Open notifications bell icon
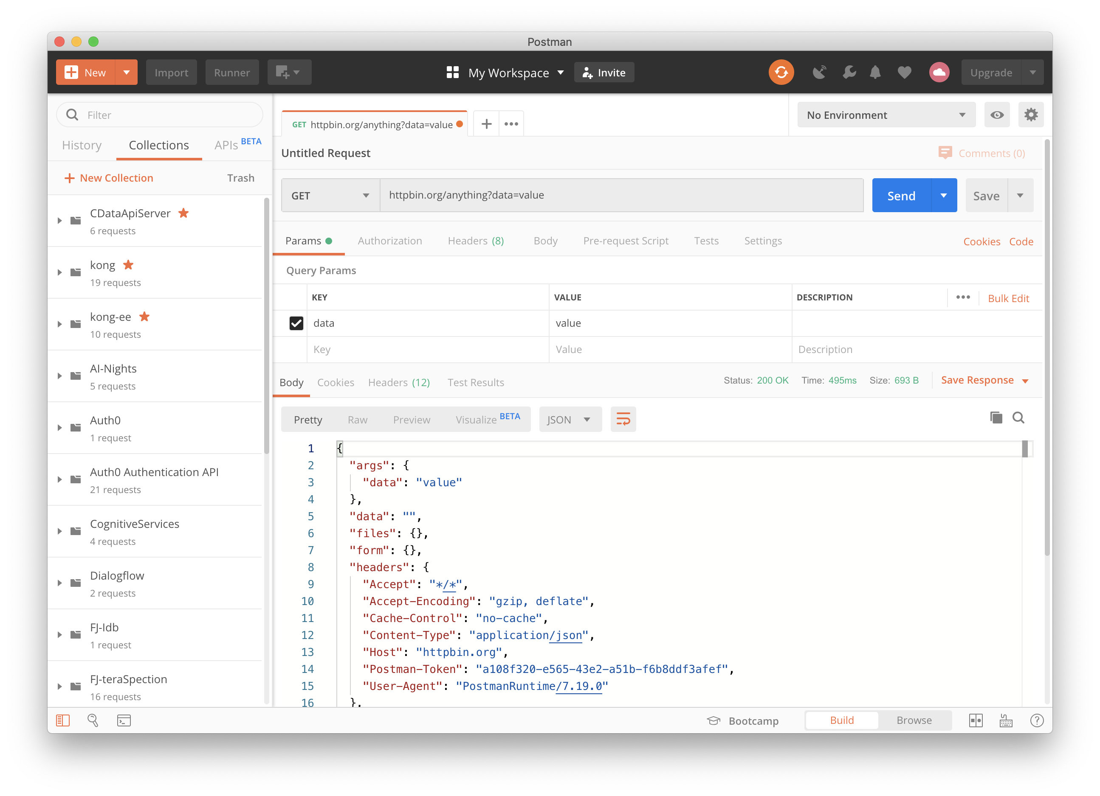Viewport: 1100px width, 796px height. point(875,73)
